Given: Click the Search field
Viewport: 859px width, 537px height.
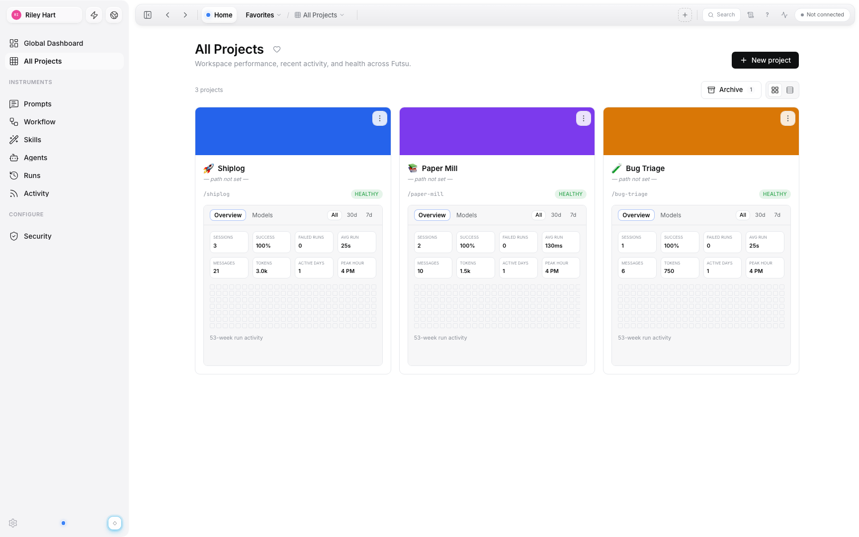Looking at the screenshot, I should pos(721,15).
